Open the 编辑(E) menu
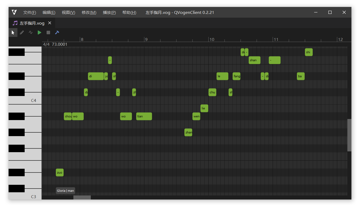This screenshot has height=211, width=364. 49,13
